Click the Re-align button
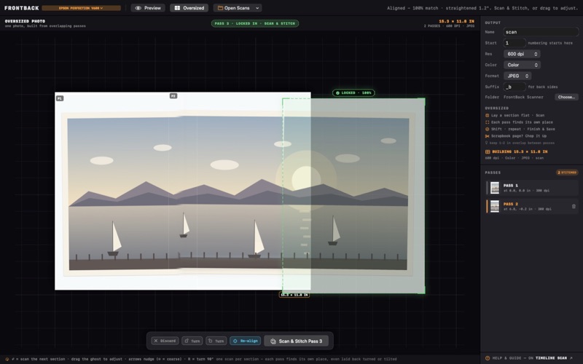583x364 pixels. click(x=245, y=341)
